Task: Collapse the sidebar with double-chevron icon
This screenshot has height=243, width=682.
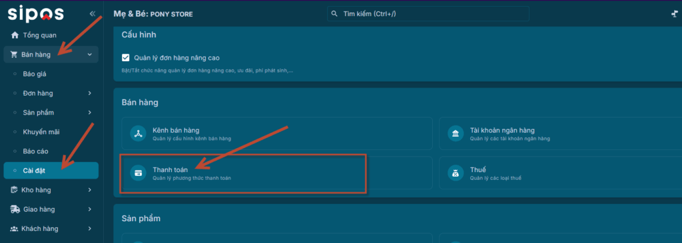Action: tap(92, 14)
